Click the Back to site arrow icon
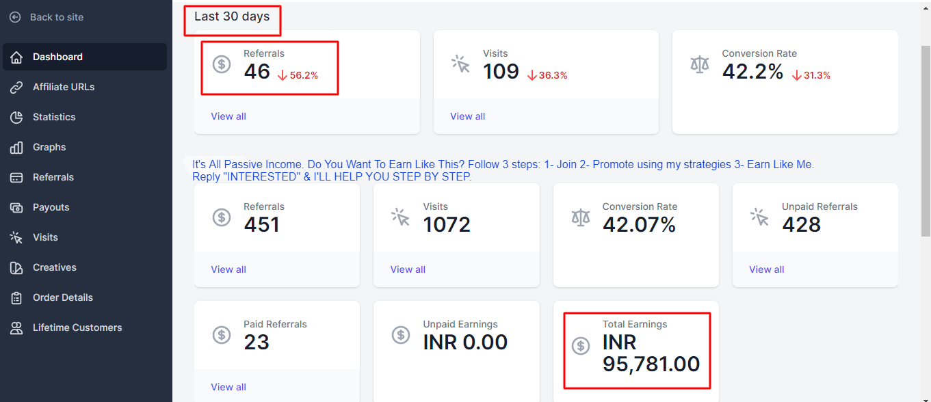The height and width of the screenshot is (402, 931). click(15, 17)
